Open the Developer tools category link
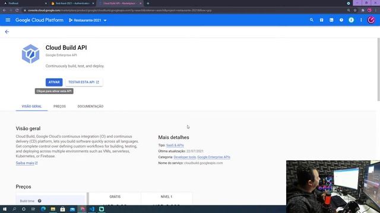 click(x=185, y=157)
